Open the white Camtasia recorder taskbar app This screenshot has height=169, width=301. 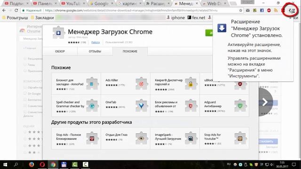click(86, 164)
